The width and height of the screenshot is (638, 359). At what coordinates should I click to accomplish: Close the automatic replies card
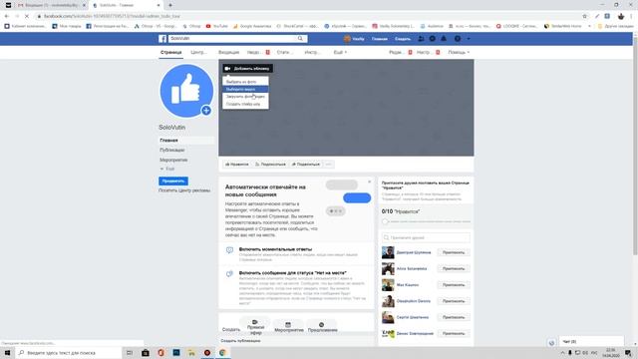tap(370, 181)
